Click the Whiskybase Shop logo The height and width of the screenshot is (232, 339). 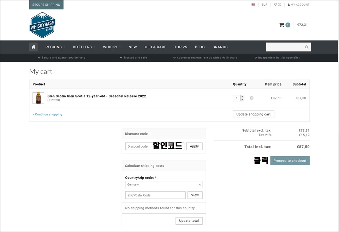[42, 25]
